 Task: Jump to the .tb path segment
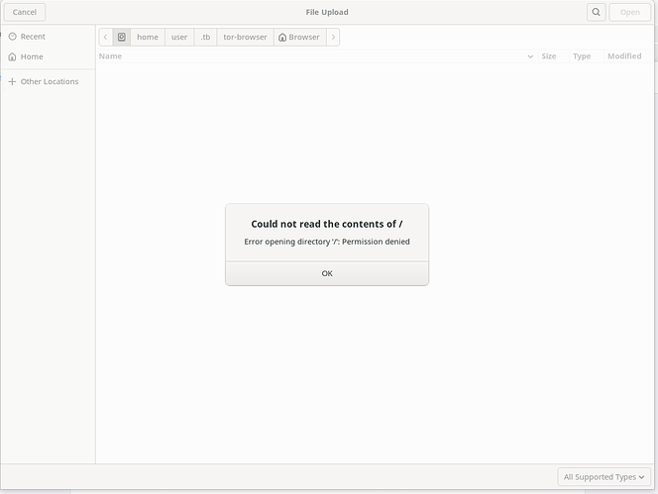point(205,37)
